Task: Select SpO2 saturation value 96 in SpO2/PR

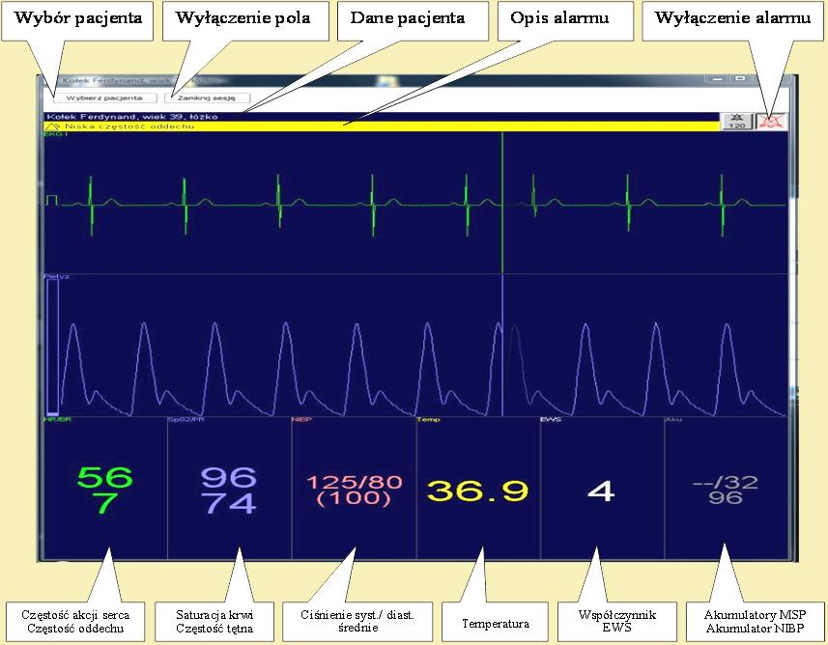Action: (x=228, y=478)
